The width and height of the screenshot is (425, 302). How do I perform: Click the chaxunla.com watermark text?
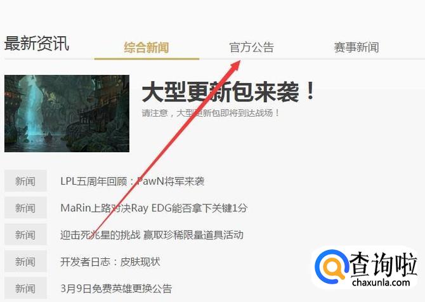[381, 282]
